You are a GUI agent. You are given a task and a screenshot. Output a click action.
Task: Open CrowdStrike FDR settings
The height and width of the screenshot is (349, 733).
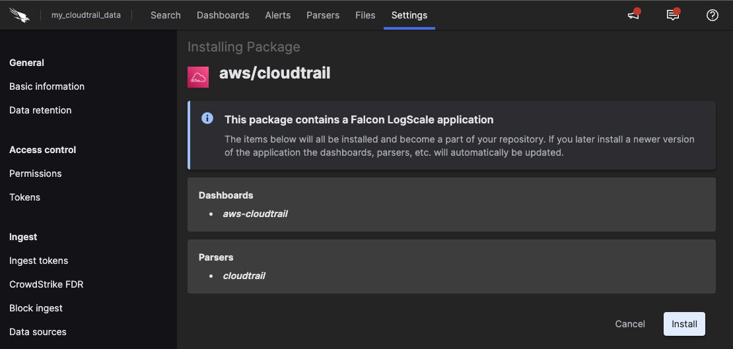46,284
